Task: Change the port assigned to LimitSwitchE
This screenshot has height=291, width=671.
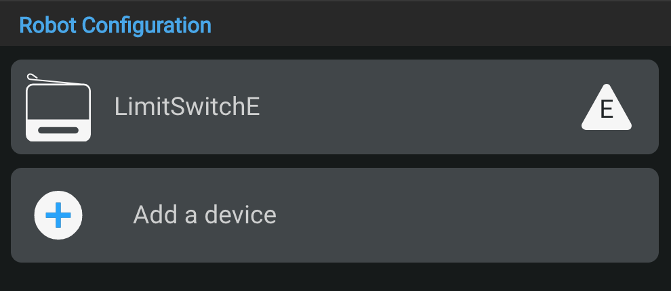Action: coord(607,108)
